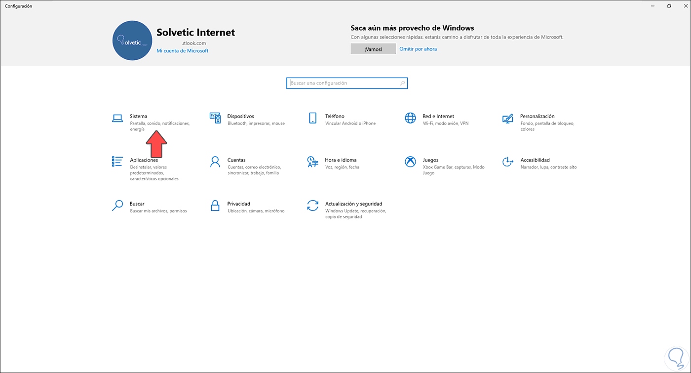691x373 pixels.
Task: Click the search field magnifier icon
Action: point(403,83)
